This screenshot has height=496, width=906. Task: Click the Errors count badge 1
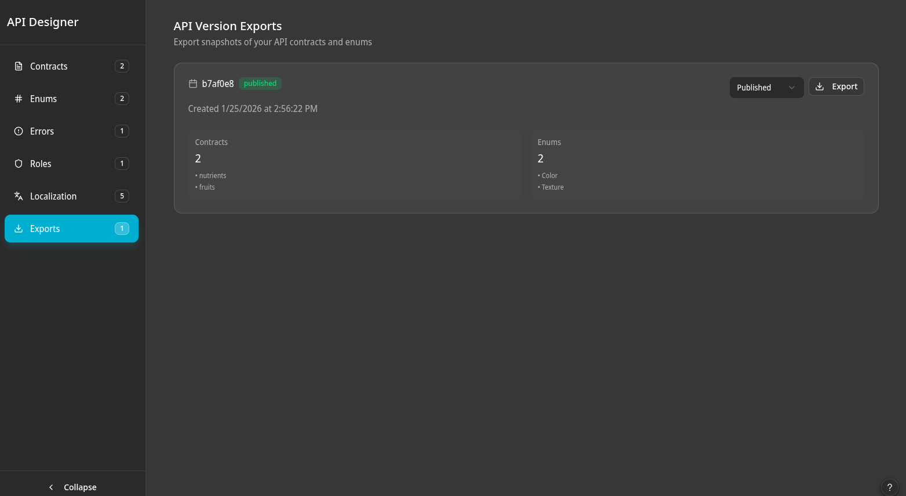coord(122,131)
